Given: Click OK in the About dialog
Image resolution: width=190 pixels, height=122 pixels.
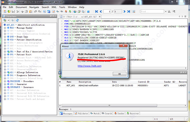Looking at the screenshot, I should [119, 74].
